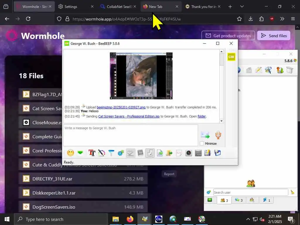Click the broom clear-search icon
The width and height of the screenshot is (300, 225).
point(292,192)
